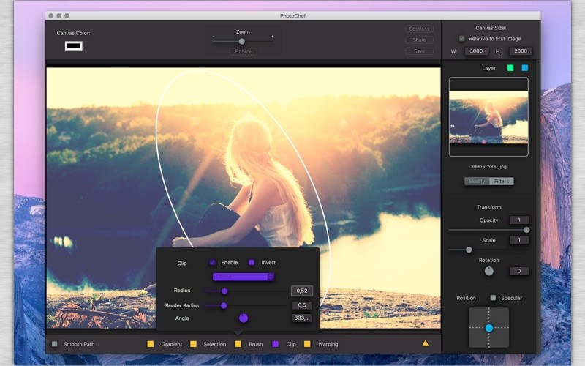Select the Brush tool square icon
The height and width of the screenshot is (366, 585).
(238, 343)
